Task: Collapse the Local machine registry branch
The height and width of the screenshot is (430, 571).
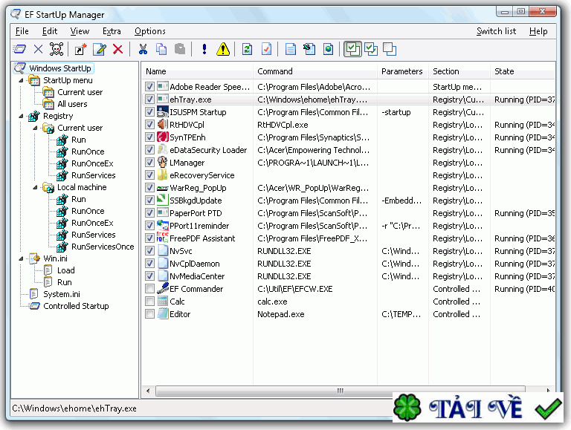Action: tap(34, 187)
